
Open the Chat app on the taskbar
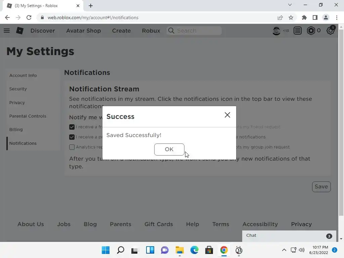click(x=165, y=250)
